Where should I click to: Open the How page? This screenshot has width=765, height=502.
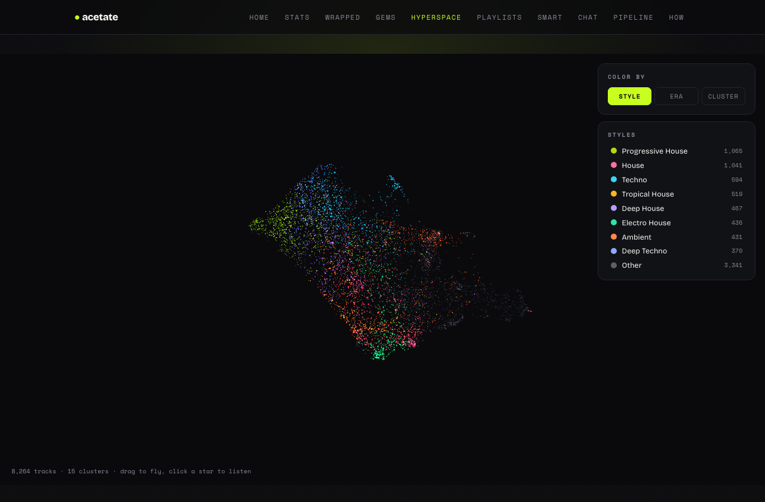[676, 17]
